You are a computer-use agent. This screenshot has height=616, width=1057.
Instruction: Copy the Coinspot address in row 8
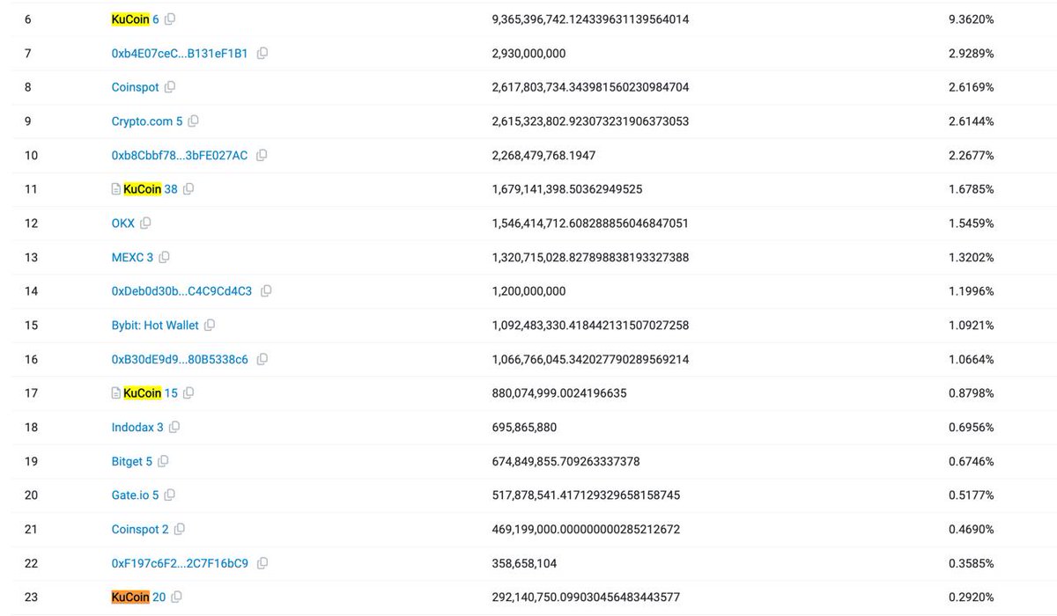(170, 87)
